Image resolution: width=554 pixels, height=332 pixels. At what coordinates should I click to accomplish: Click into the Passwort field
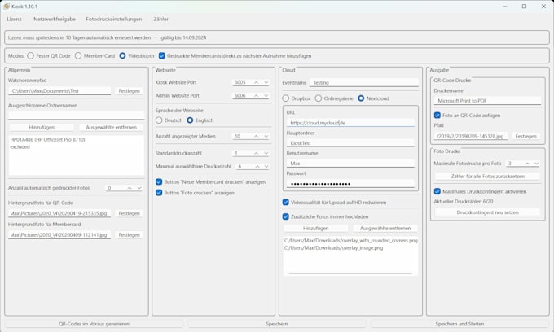pos(350,185)
